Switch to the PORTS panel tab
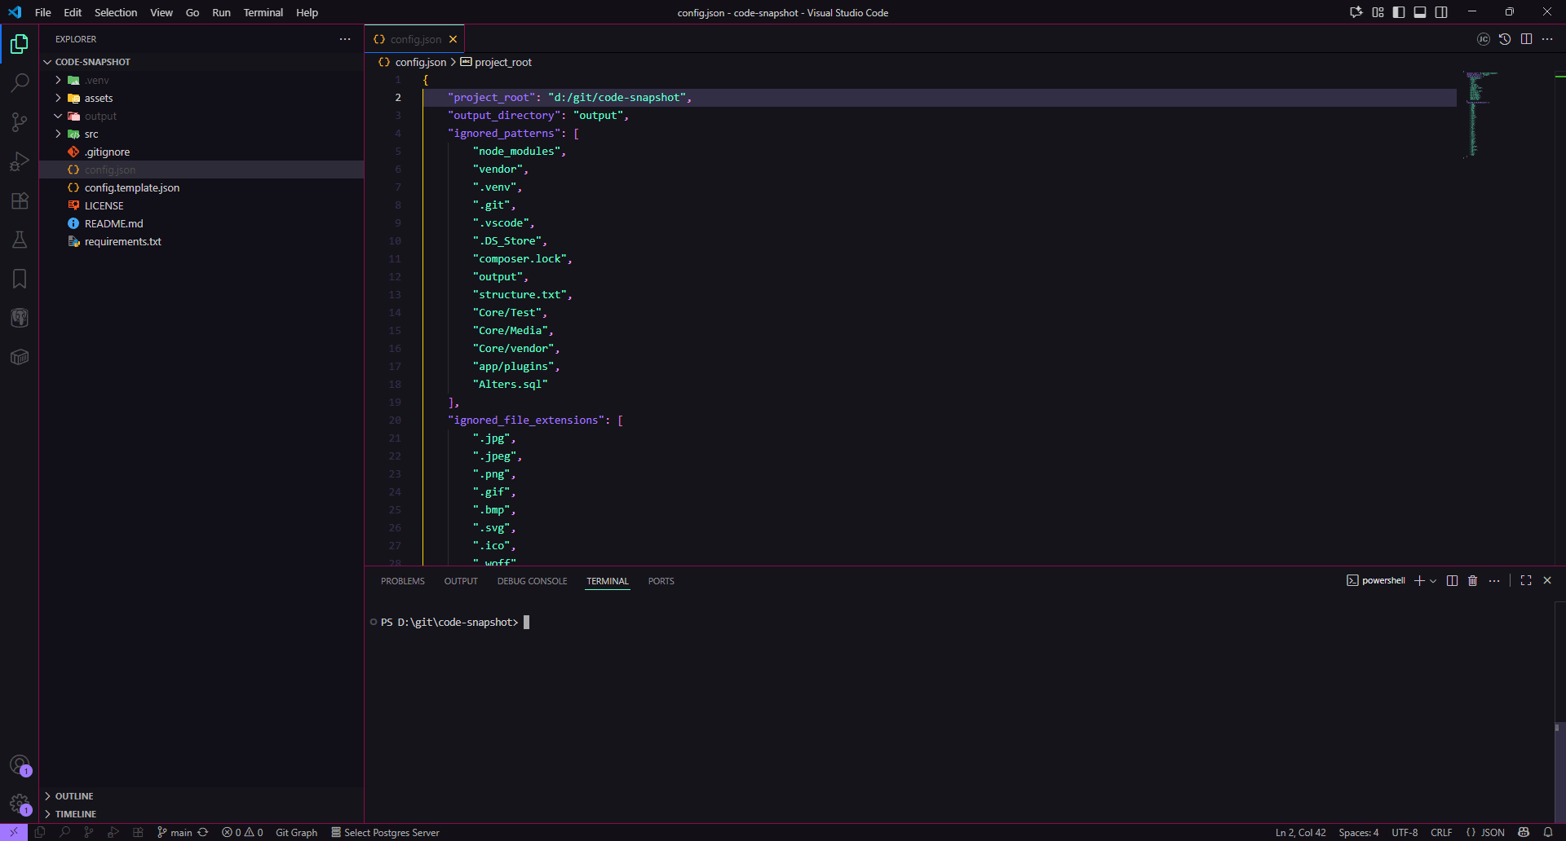Viewport: 1566px width, 841px height. pos(661,581)
